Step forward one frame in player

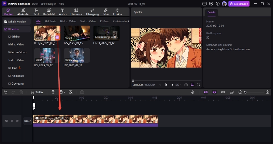click(x=172, y=85)
